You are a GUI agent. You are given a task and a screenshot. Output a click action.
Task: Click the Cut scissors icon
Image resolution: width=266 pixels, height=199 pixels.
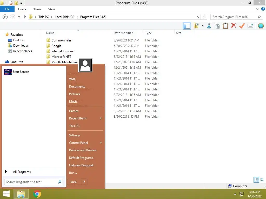[209, 26]
